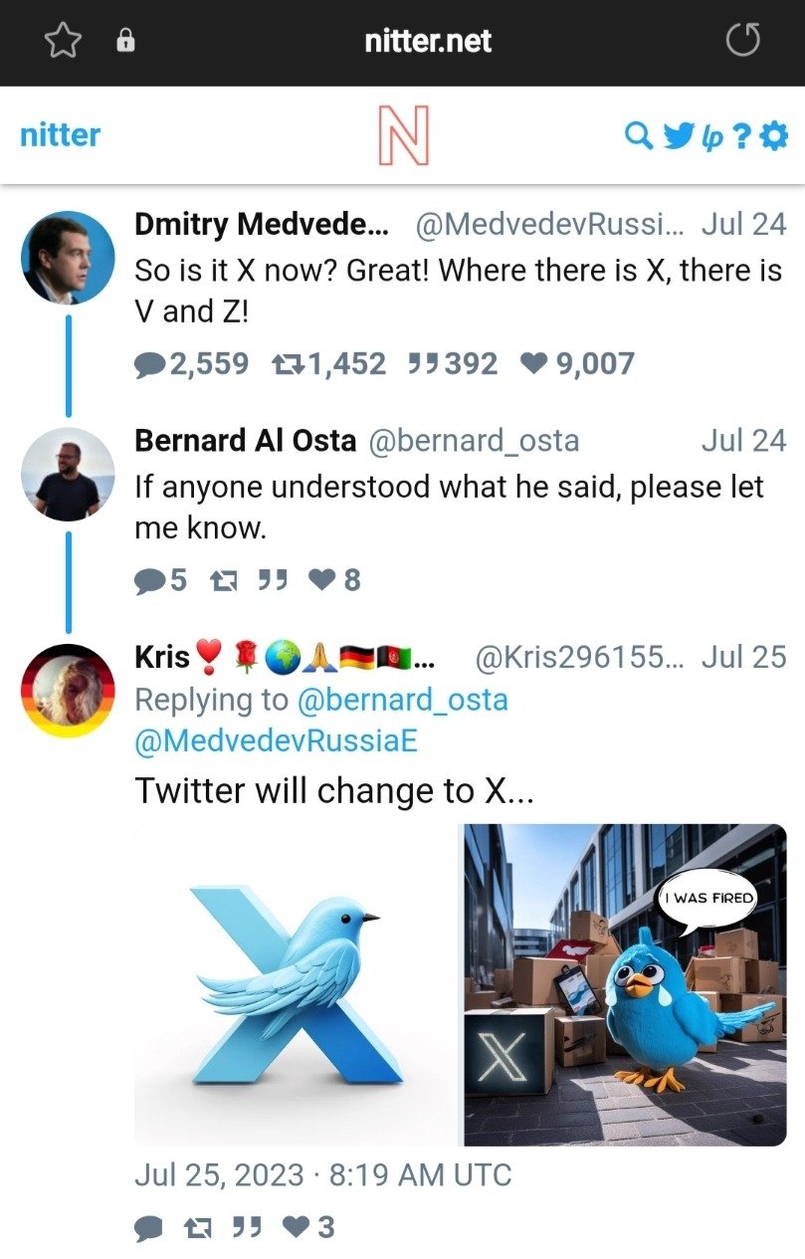Image resolution: width=805 pixels, height=1259 pixels.
Task: Open the blue bird on X image
Action: [x=296, y=983]
